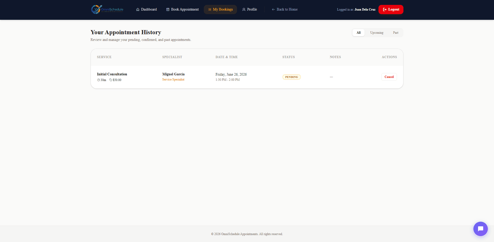Click the My Bookings list icon
Viewport: 494px width, 242px height.
click(210, 10)
